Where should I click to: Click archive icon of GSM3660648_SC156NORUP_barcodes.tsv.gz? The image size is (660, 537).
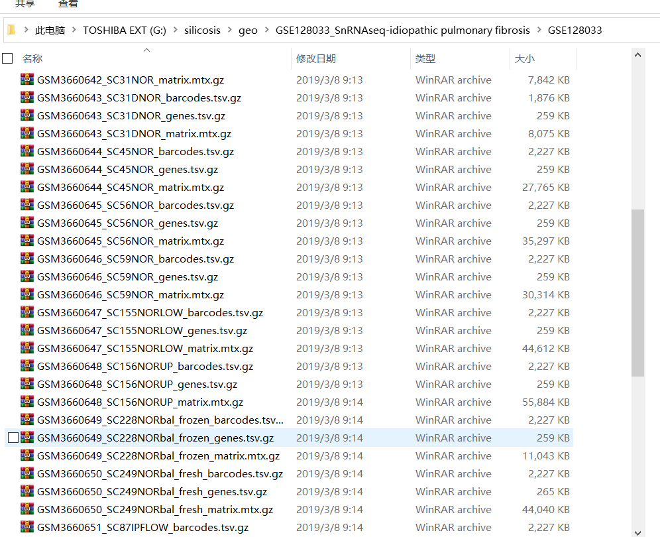(27, 365)
